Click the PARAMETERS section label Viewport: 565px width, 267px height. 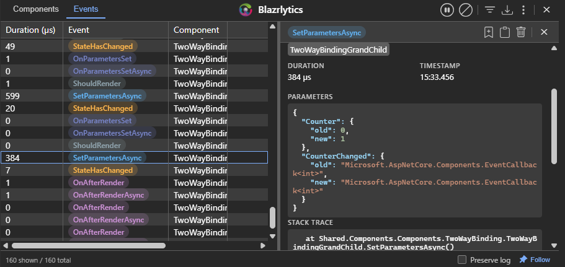click(x=310, y=97)
